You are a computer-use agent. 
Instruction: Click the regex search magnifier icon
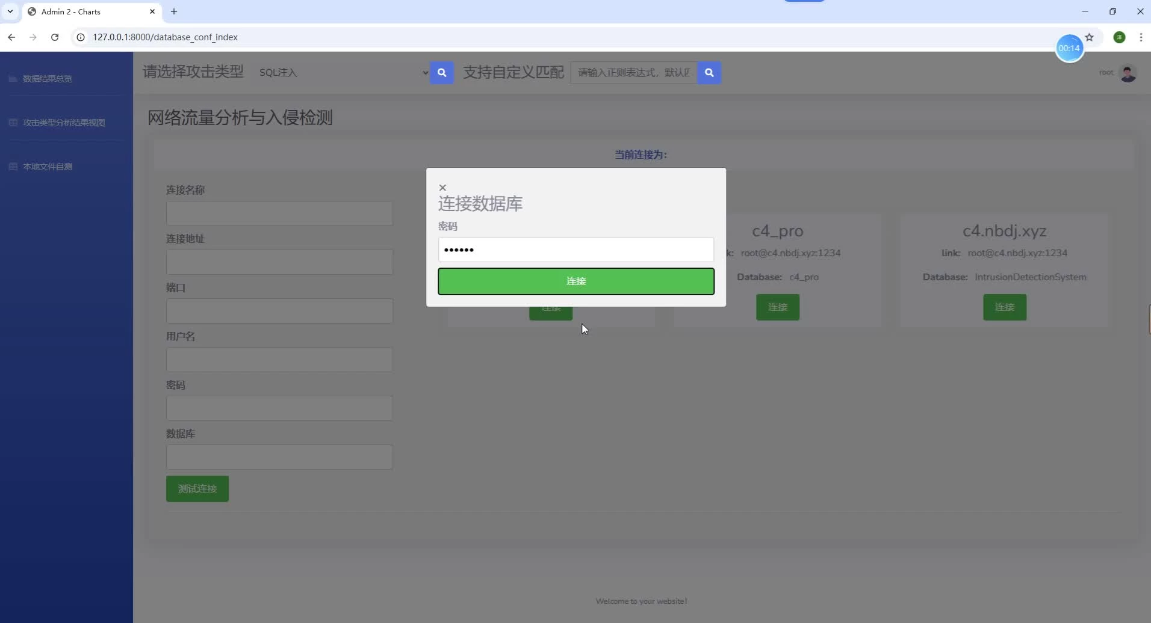pos(709,73)
